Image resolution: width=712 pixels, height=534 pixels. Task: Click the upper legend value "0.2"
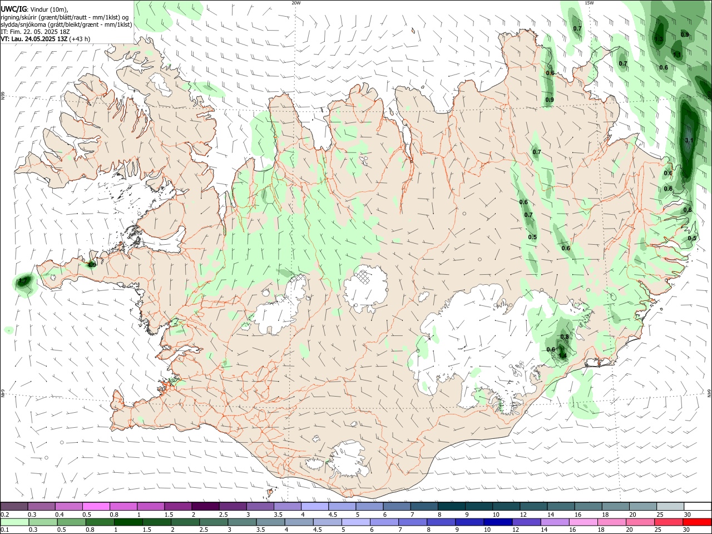coord(5,515)
